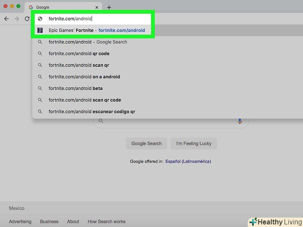Click the Mexico location text
This screenshot has width=303, height=227.
pos(17,208)
